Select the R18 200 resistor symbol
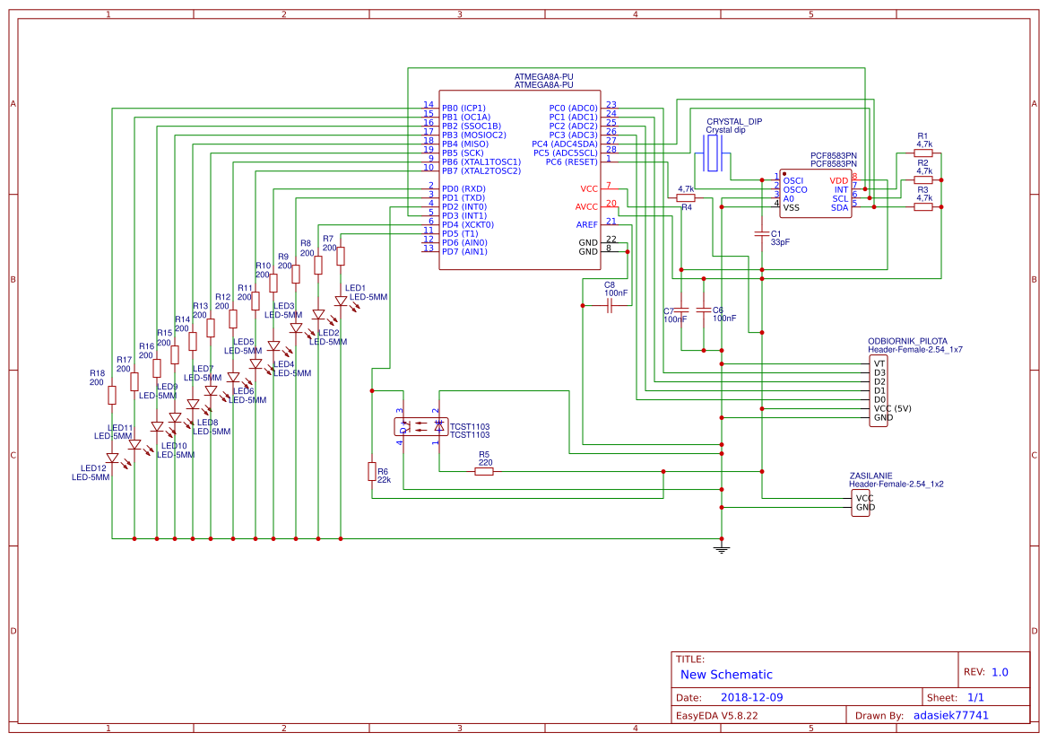Viewport: 1048px width, 742px height. (x=112, y=395)
